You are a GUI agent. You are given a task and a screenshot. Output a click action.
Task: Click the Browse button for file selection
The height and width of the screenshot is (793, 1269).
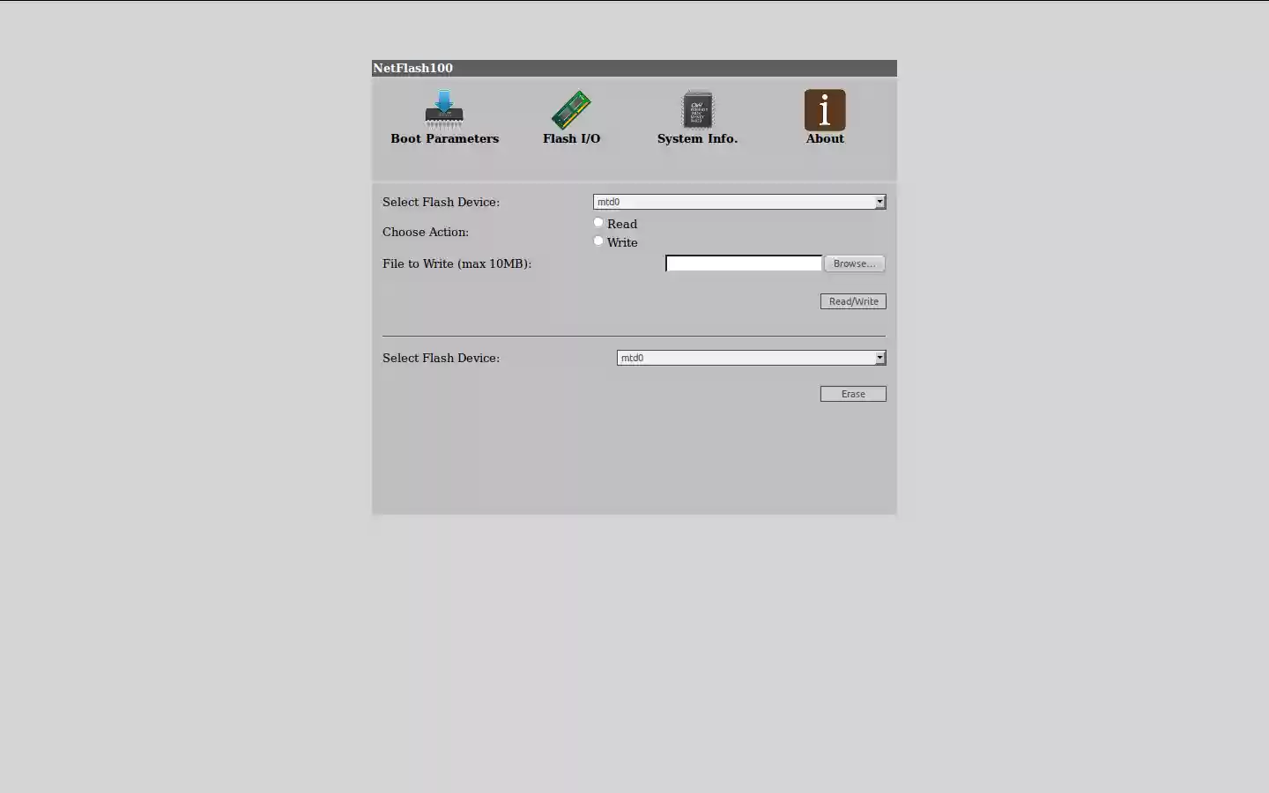point(853,263)
